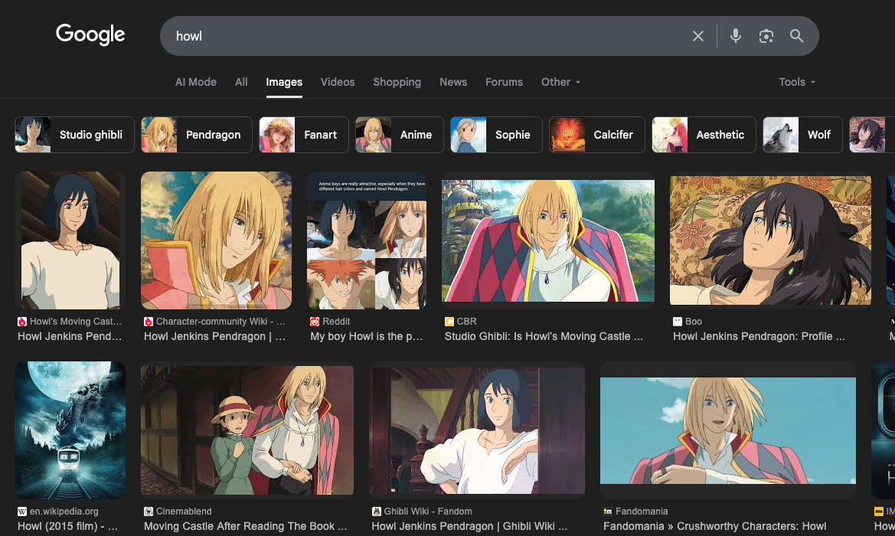Click the CBR source favicon
Image resolution: width=895 pixels, height=536 pixels.
point(449,322)
